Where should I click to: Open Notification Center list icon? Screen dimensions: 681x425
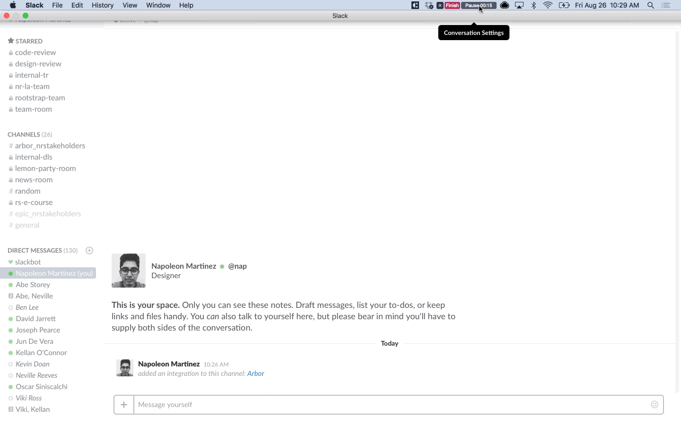tap(666, 5)
